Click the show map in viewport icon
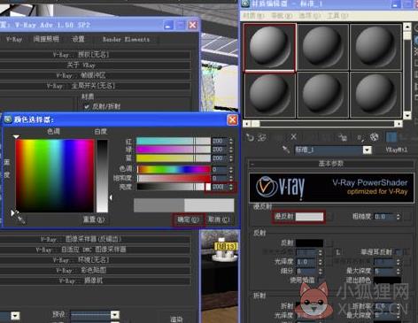The height and width of the screenshot is (323, 418). (x=375, y=137)
